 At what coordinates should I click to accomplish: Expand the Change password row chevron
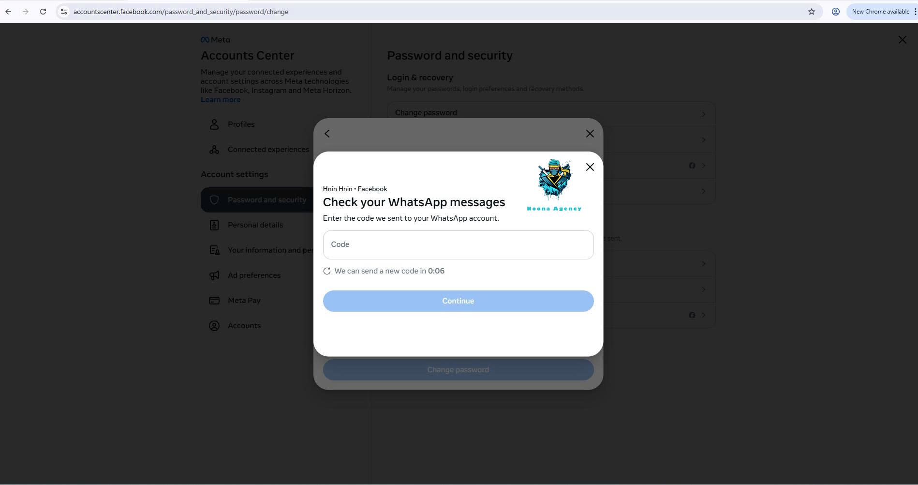click(x=703, y=114)
